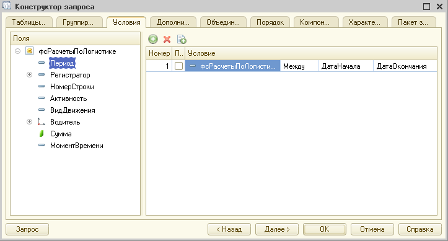
Task: Click the Далее button
Action: [277, 229]
